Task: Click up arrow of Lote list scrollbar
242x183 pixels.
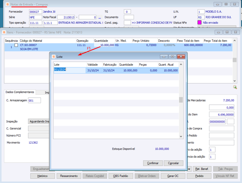Action: tap(181, 64)
